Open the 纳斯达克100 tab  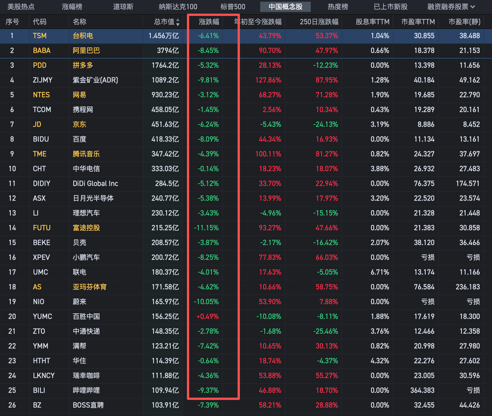(x=178, y=7)
